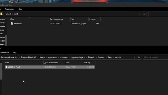Sort by Дата изменения in ~mods window
The width and height of the screenshot is (168, 95).
tap(51, 63)
